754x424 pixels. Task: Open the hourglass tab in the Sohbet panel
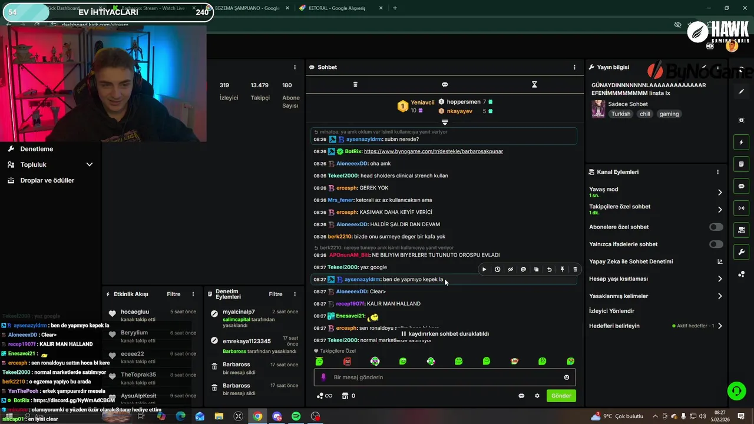[x=534, y=85]
